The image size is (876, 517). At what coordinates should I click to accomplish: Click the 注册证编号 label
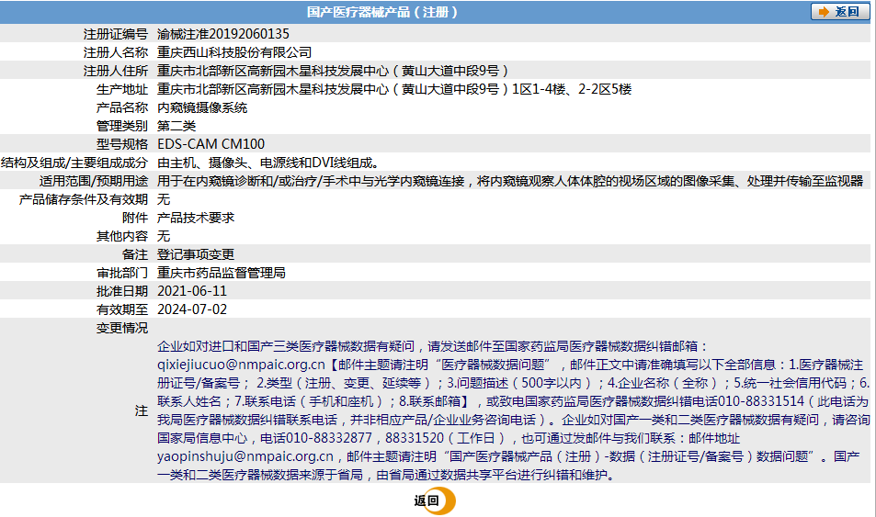point(116,34)
